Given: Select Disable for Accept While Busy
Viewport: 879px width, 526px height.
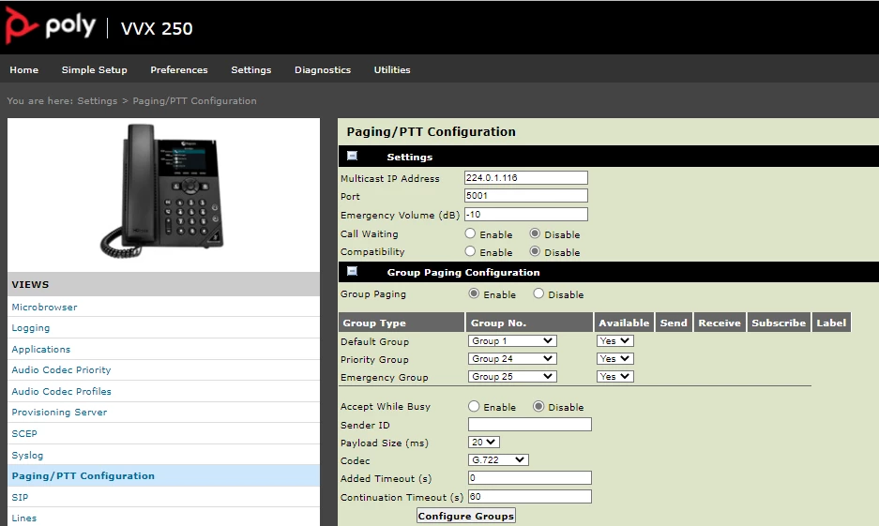Looking at the screenshot, I should 538,406.
